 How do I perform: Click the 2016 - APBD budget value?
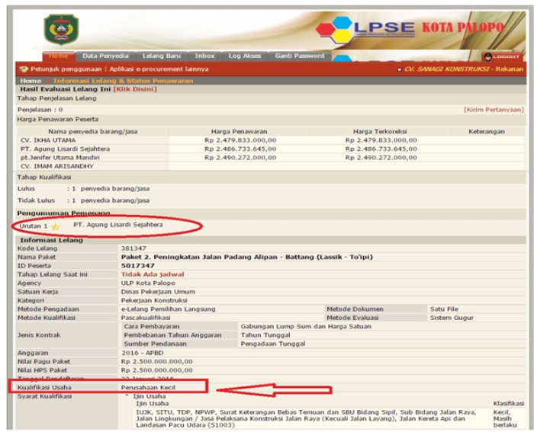[x=143, y=353]
